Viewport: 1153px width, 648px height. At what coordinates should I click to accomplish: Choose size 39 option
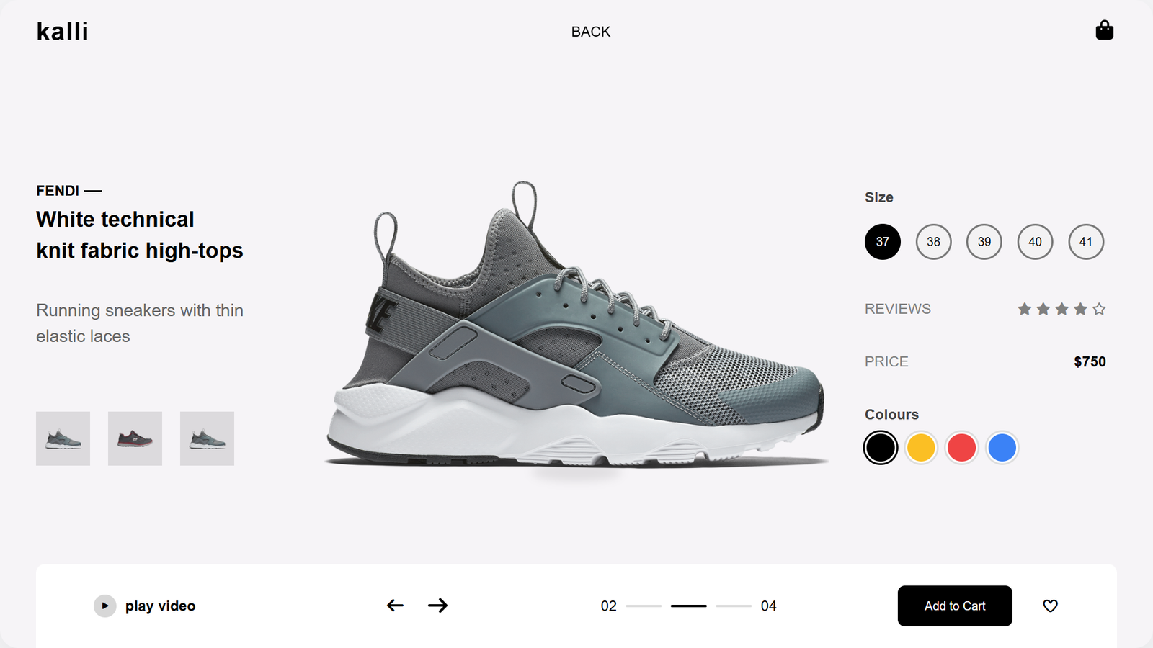coord(984,242)
